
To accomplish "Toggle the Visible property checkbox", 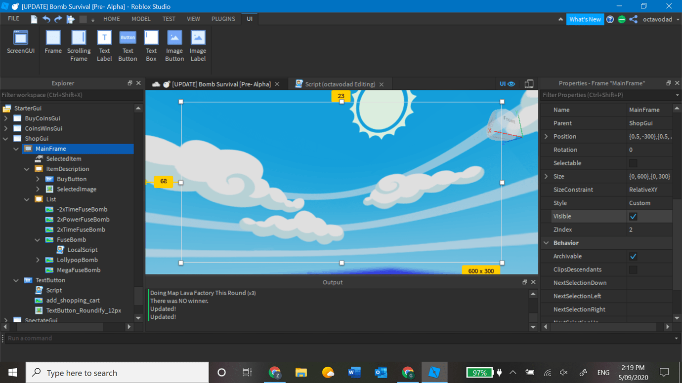I will click(x=633, y=216).
